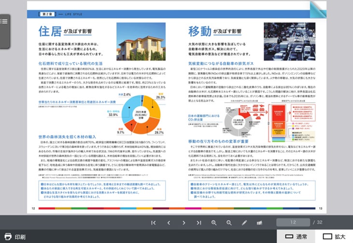Click the house photo on left page

[x=141, y=42]
